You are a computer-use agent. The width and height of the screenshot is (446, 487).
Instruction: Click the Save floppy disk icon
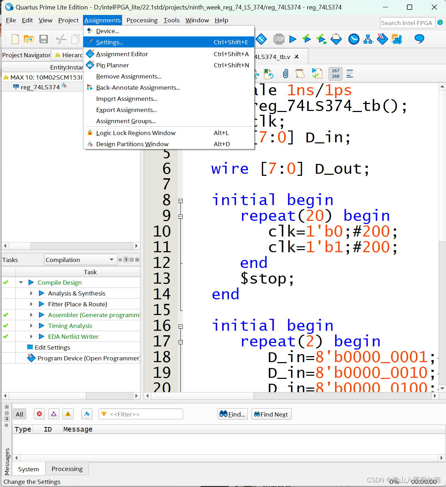(44, 39)
